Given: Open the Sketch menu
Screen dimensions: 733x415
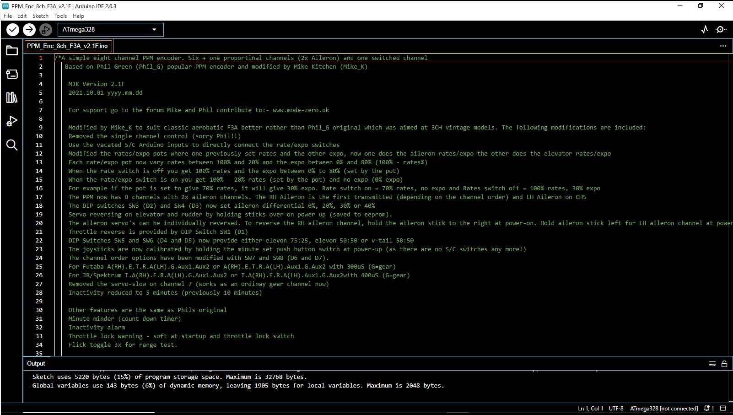Looking at the screenshot, I should 40,16.
